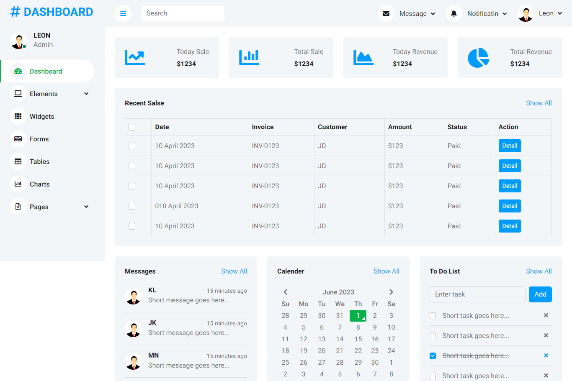Delete the first to-do task
This screenshot has width=572, height=381.
[546, 315]
